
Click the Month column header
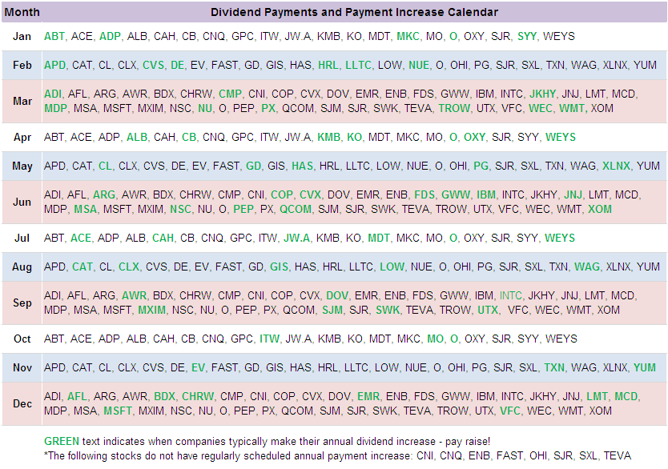pyautogui.click(x=22, y=12)
